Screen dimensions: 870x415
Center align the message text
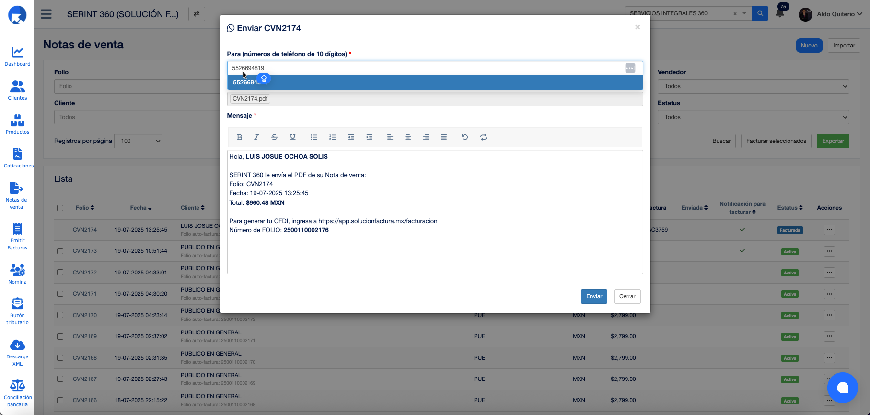pos(408,137)
